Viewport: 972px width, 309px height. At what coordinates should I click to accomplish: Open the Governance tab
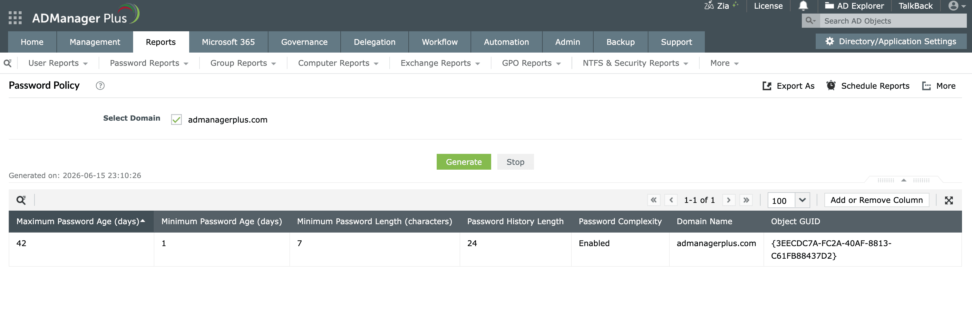304,42
